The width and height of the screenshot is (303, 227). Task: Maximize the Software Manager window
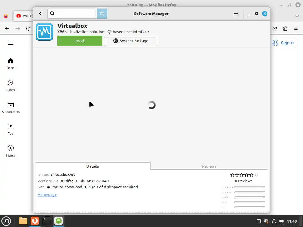point(257,14)
